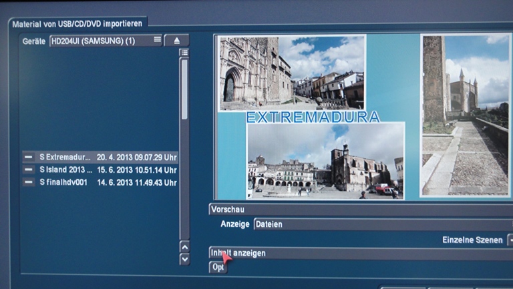513x289 pixels.
Task: Click the scroll down arrow under the file list
Action: click(184, 259)
